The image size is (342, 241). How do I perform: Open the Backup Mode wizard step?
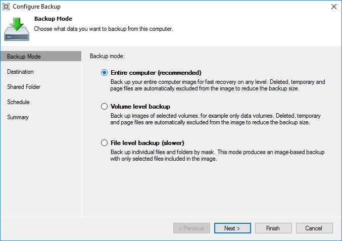(24, 57)
